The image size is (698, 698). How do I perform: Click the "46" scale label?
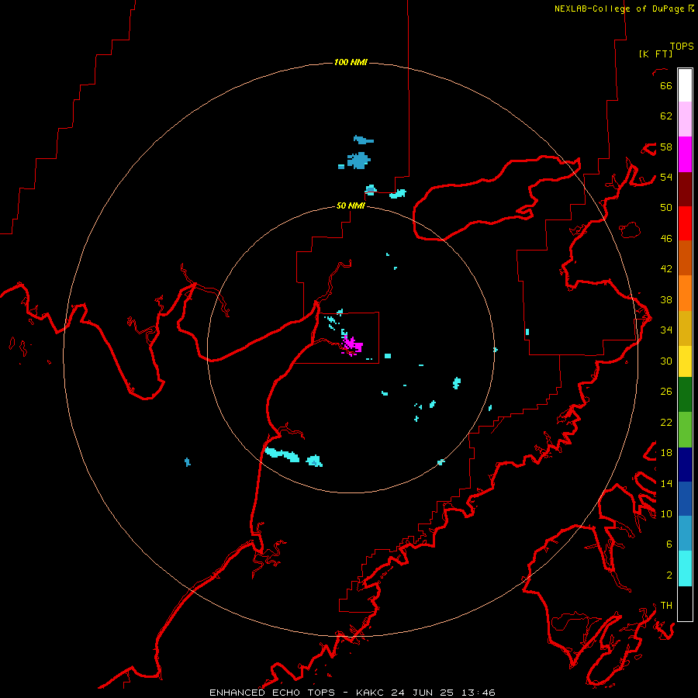666,239
